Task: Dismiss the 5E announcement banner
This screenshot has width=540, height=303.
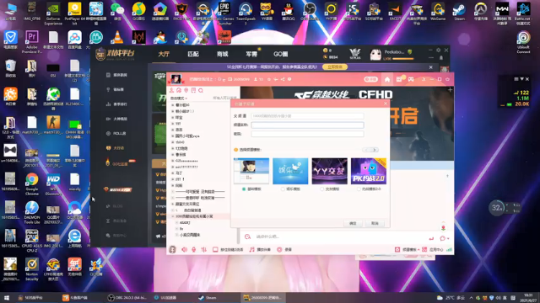Action: click(x=430, y=67)
